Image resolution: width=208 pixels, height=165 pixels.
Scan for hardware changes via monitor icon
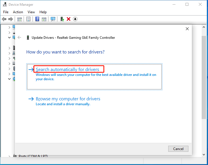53,19
